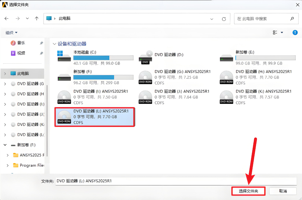The height and width of the screenshot is (200, 302).
Task: Go back with the left arrow
Action: (x=7, y=18)
